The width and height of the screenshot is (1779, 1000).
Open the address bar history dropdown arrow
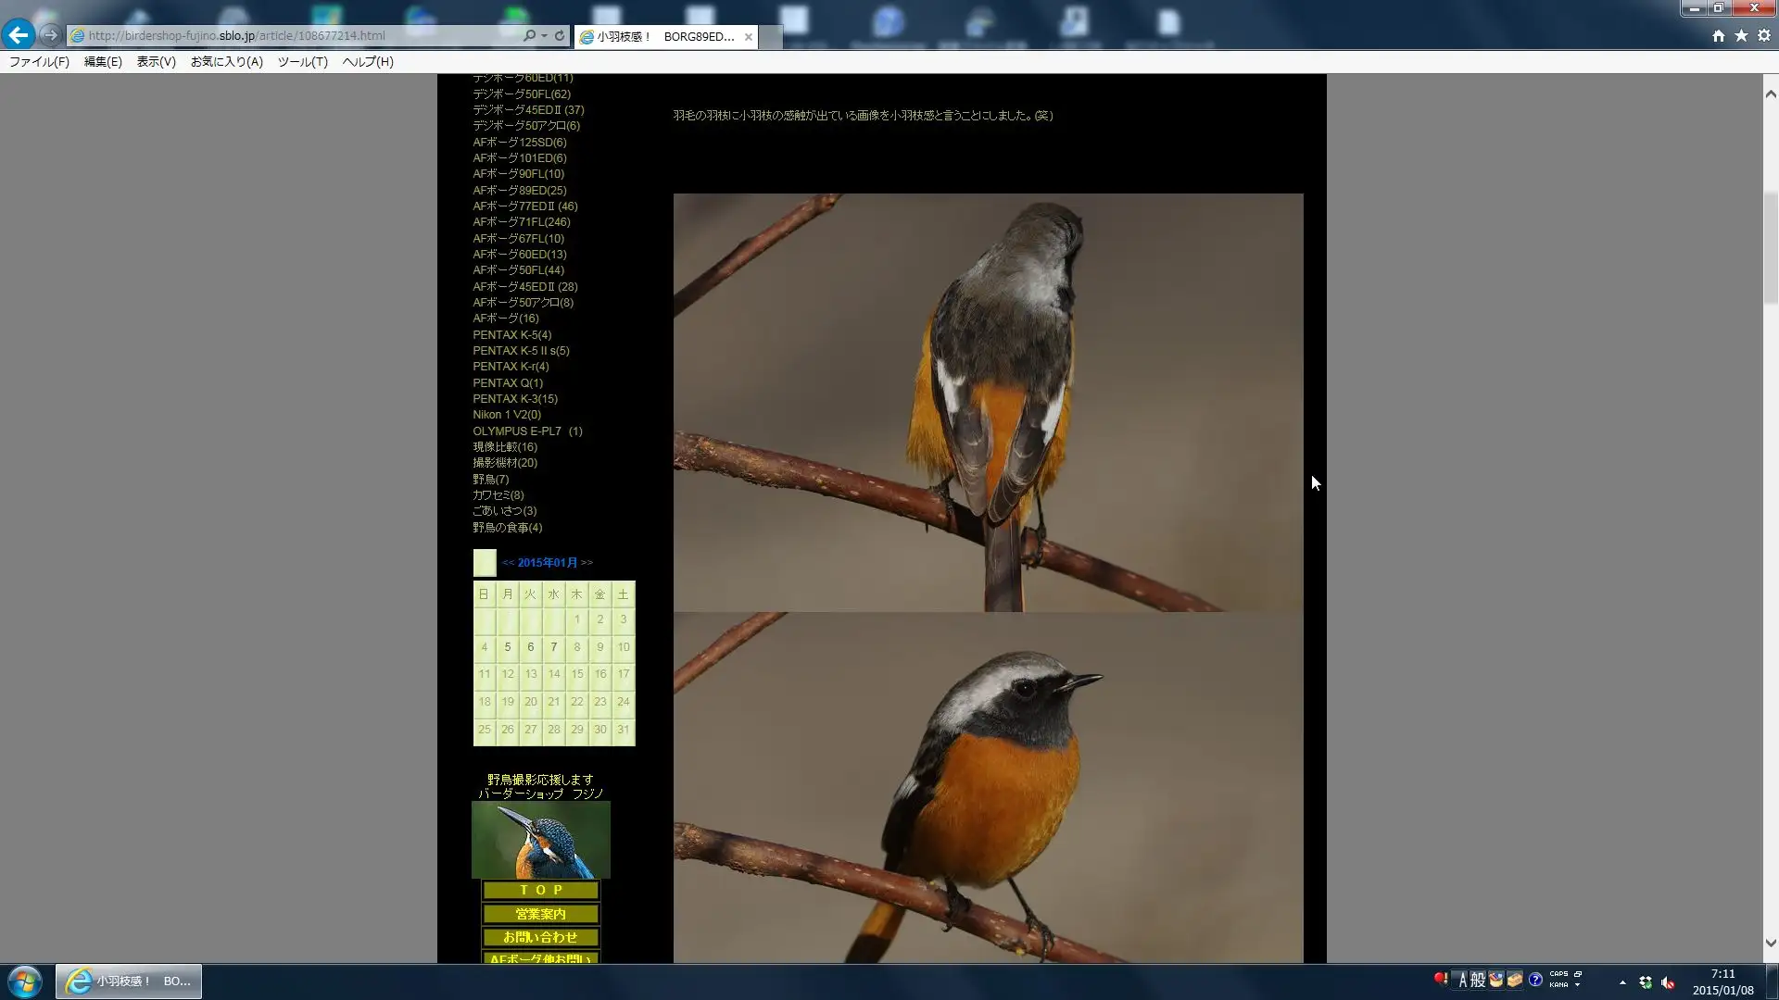click(544, 36)
